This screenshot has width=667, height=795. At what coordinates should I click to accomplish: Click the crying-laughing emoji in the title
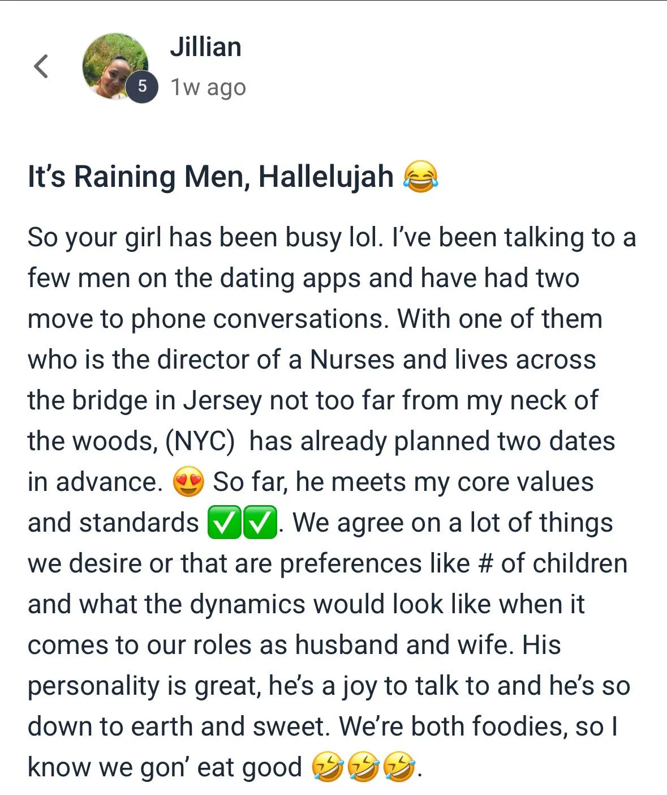pyautogui.click(x=420, y=176)
